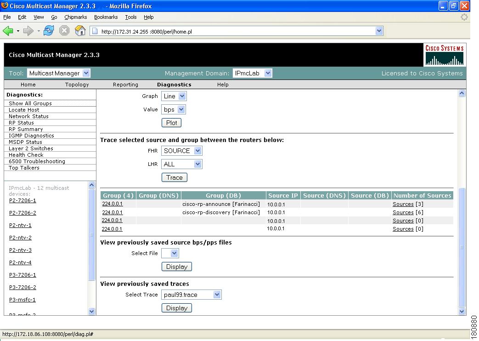This screenshot has width=479, height=341.
Task: Open the Bookmarks menu
Action: 106,17
